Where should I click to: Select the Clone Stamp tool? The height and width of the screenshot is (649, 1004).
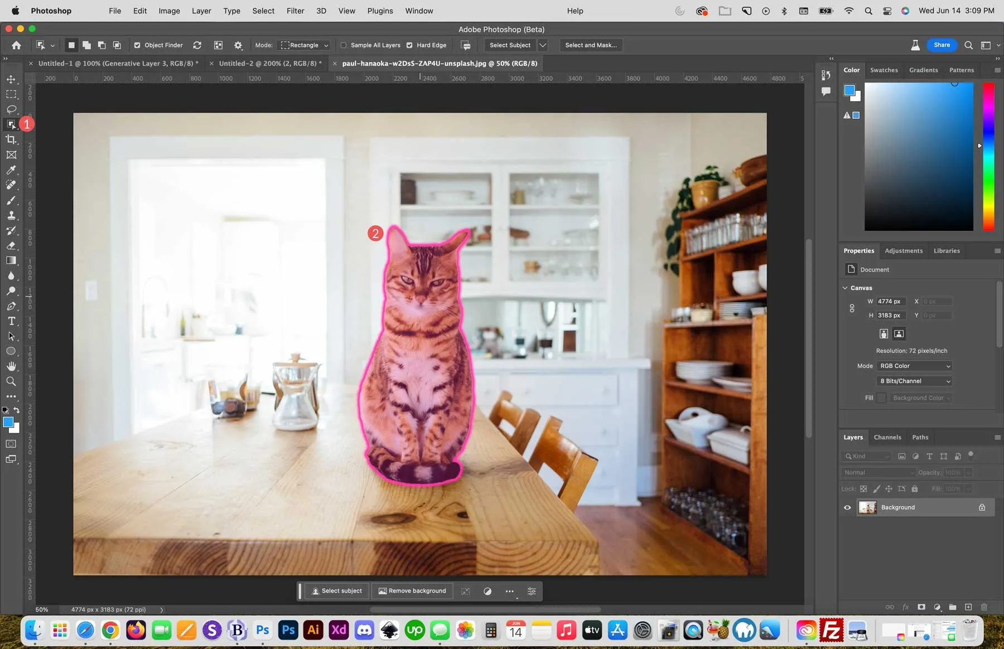click(11, 216)
